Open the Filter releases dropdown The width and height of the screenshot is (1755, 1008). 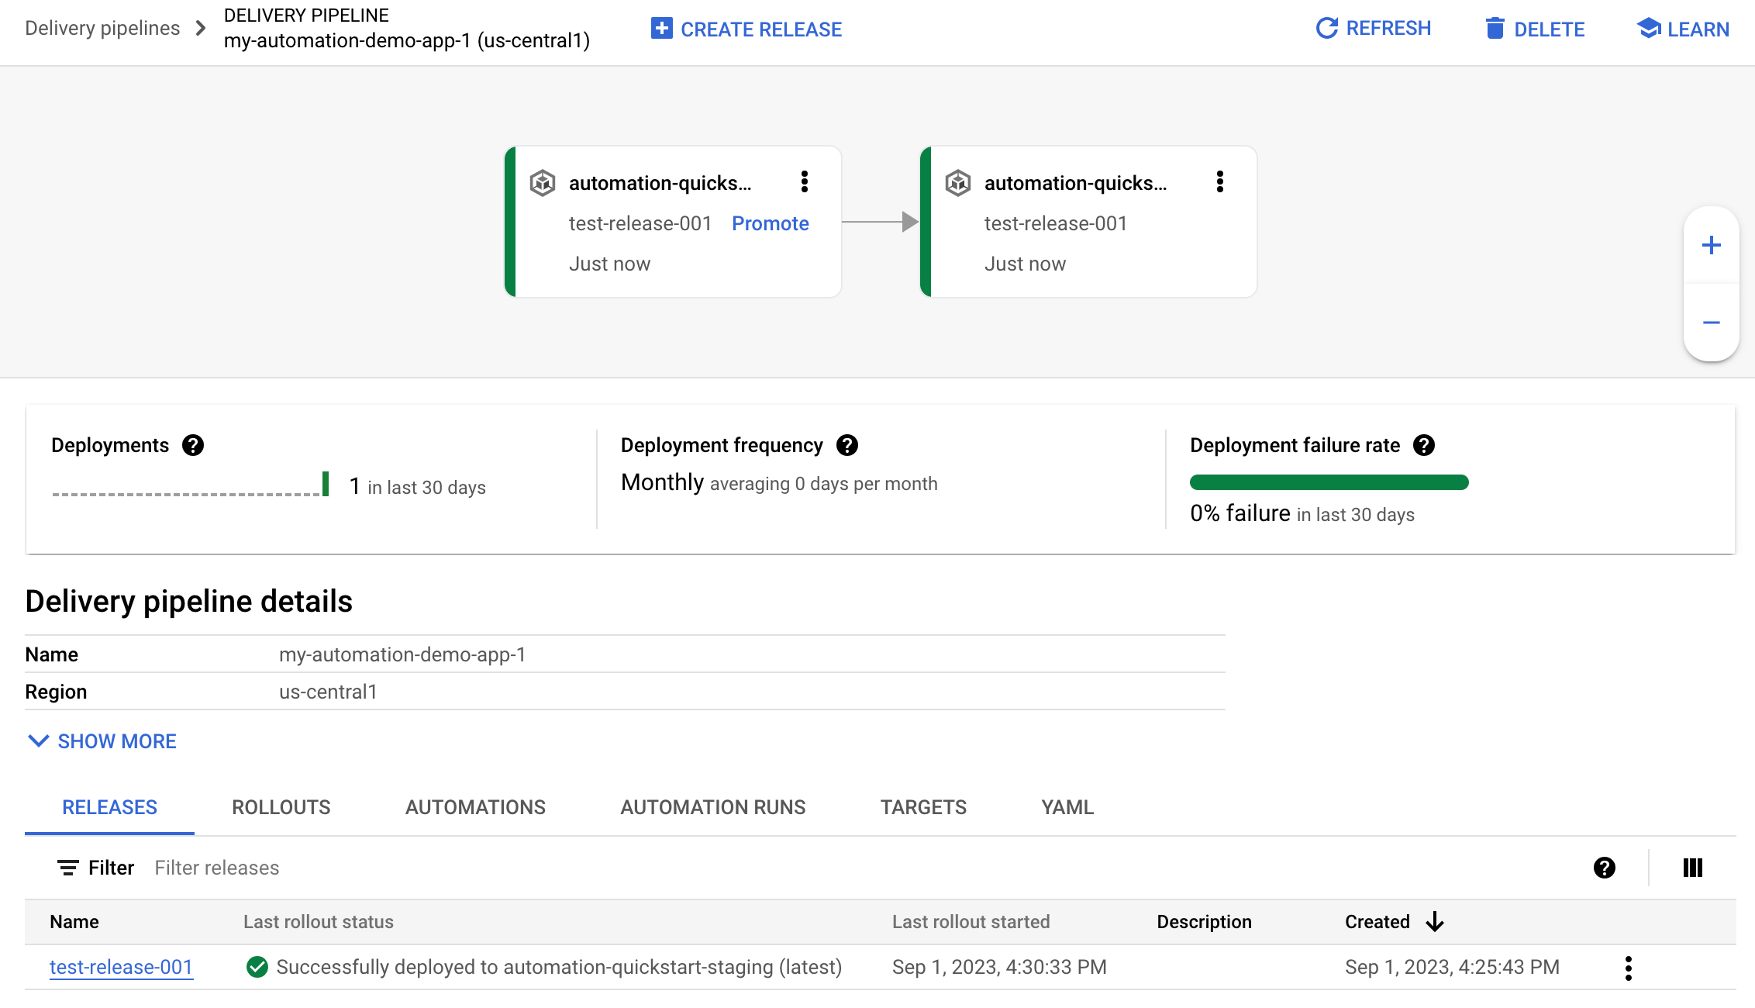[x=218, y=867]
